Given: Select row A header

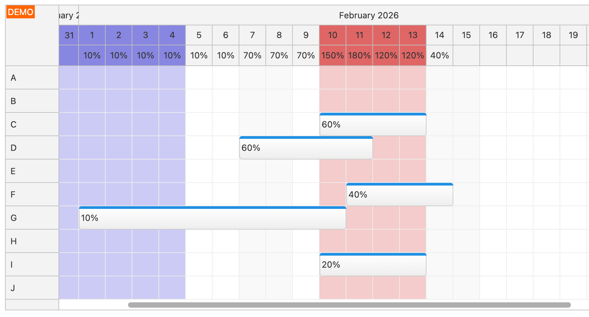Looking at the screenshot, I should click(x=32, y=78).
